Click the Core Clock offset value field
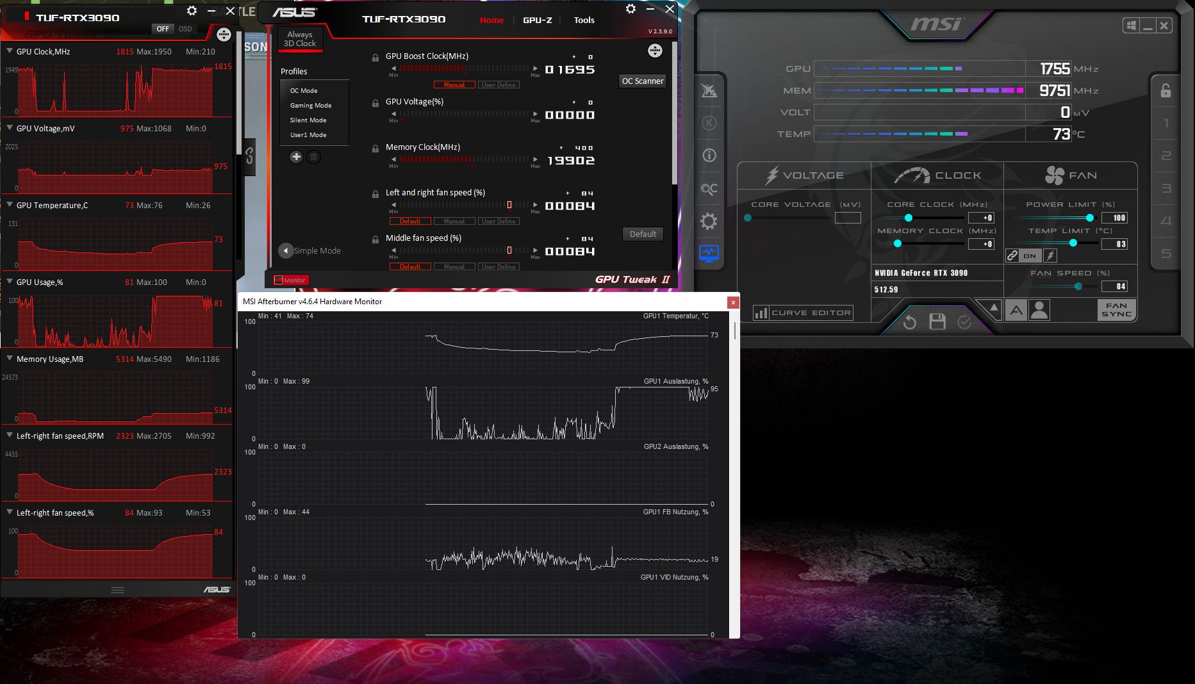 click(981, 218)
